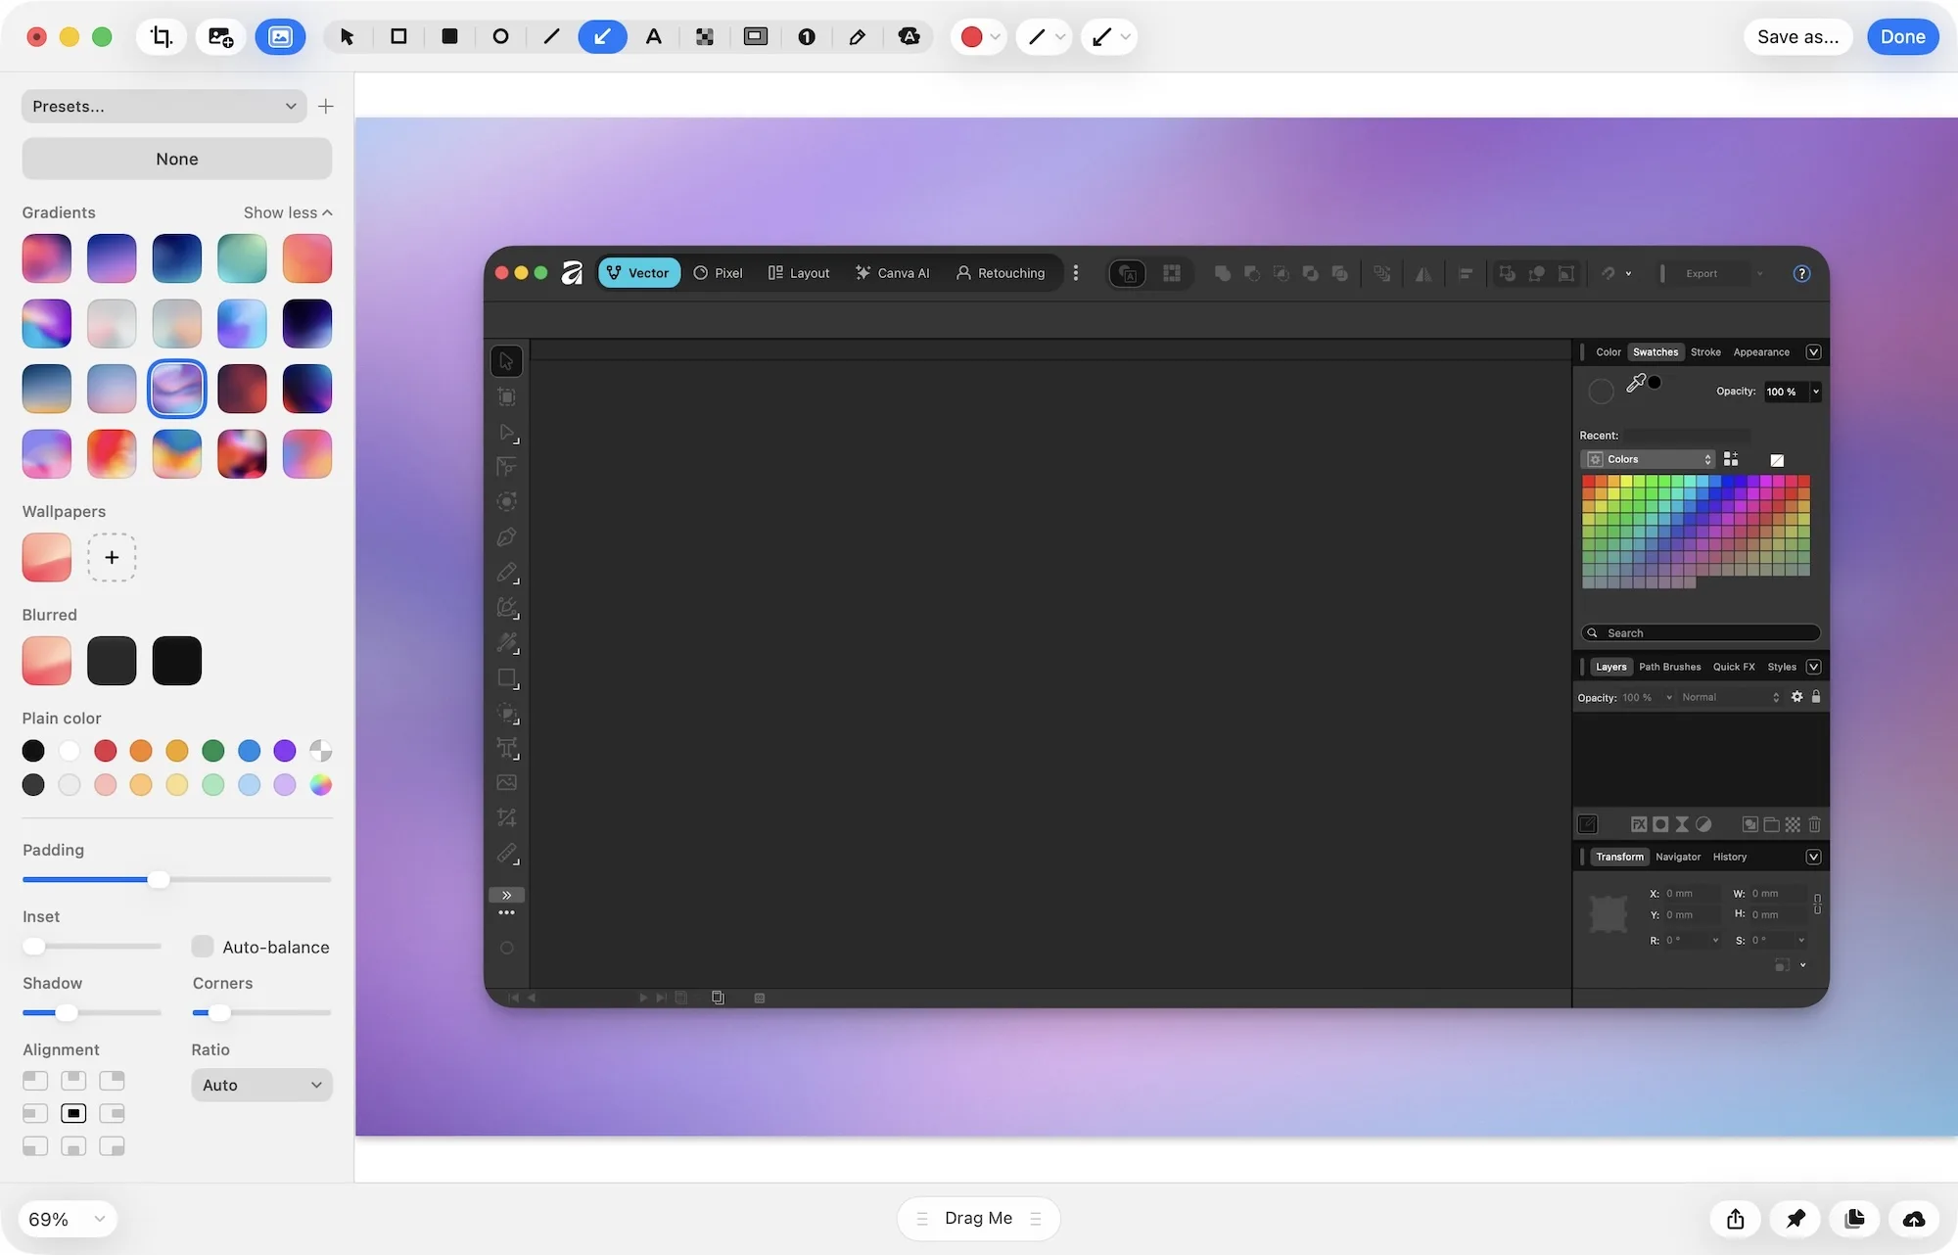Set alignment to center

click(73, 1113)
